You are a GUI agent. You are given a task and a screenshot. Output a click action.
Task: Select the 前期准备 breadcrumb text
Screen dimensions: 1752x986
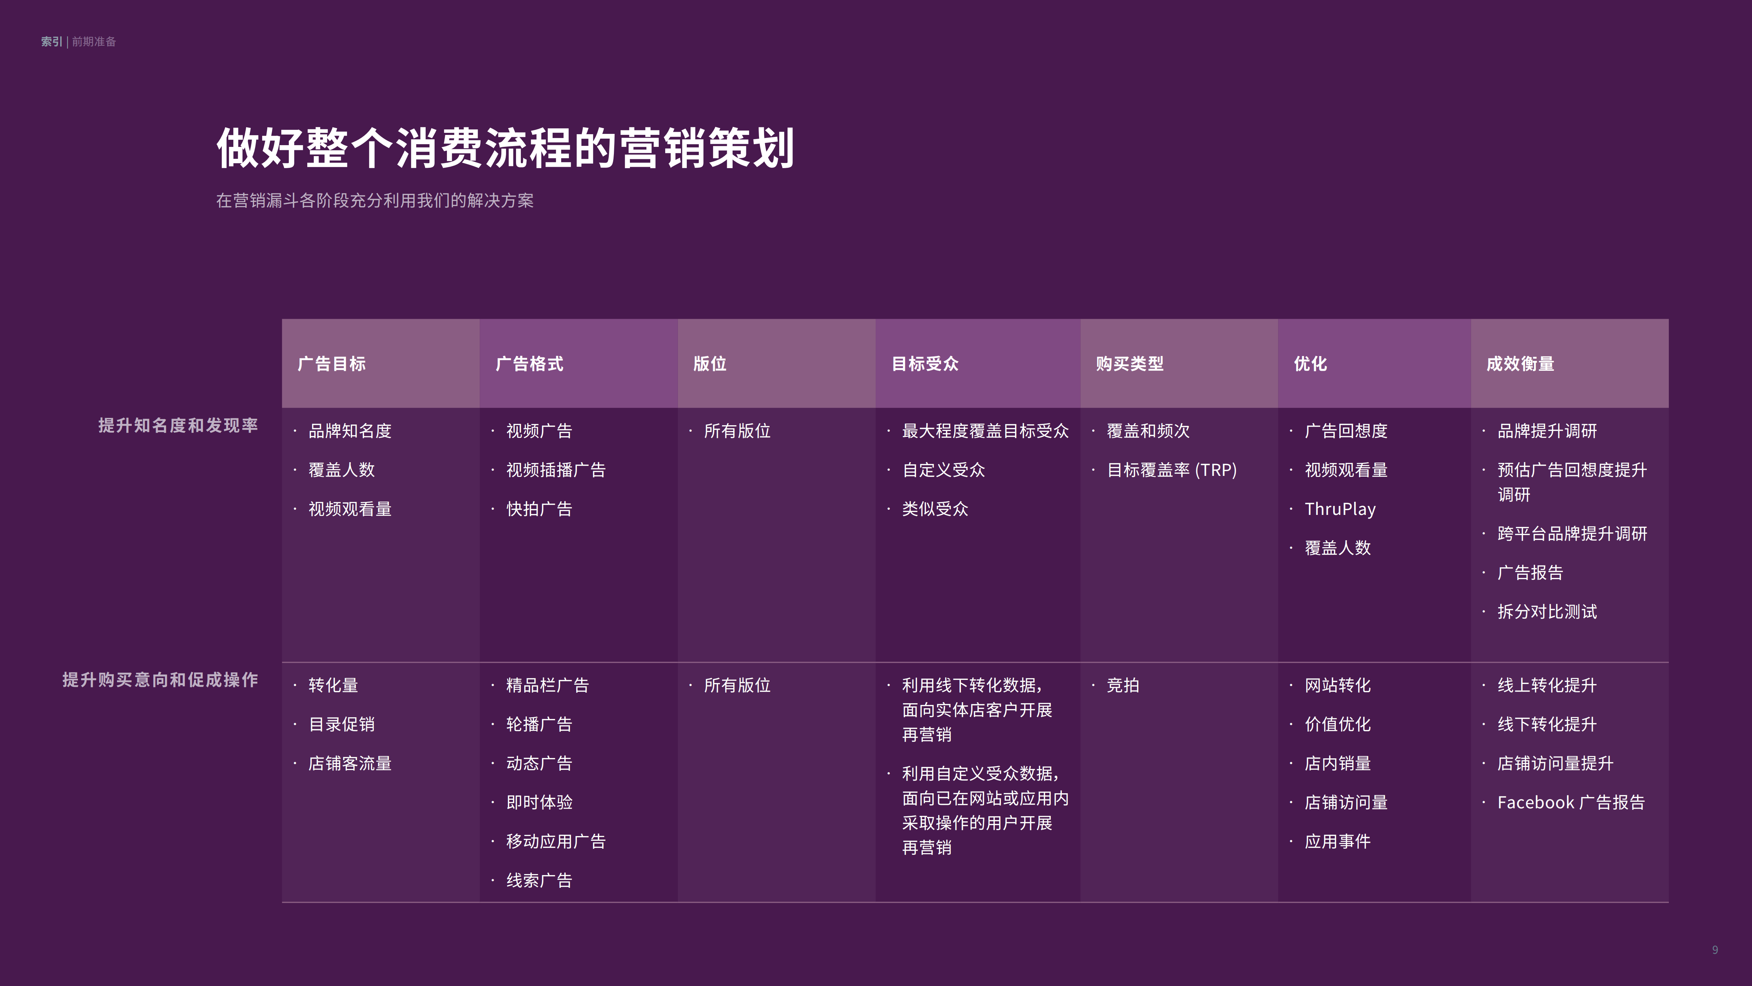click(94, 41)
